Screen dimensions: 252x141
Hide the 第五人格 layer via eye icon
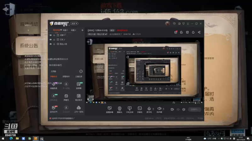click(51, 44)
